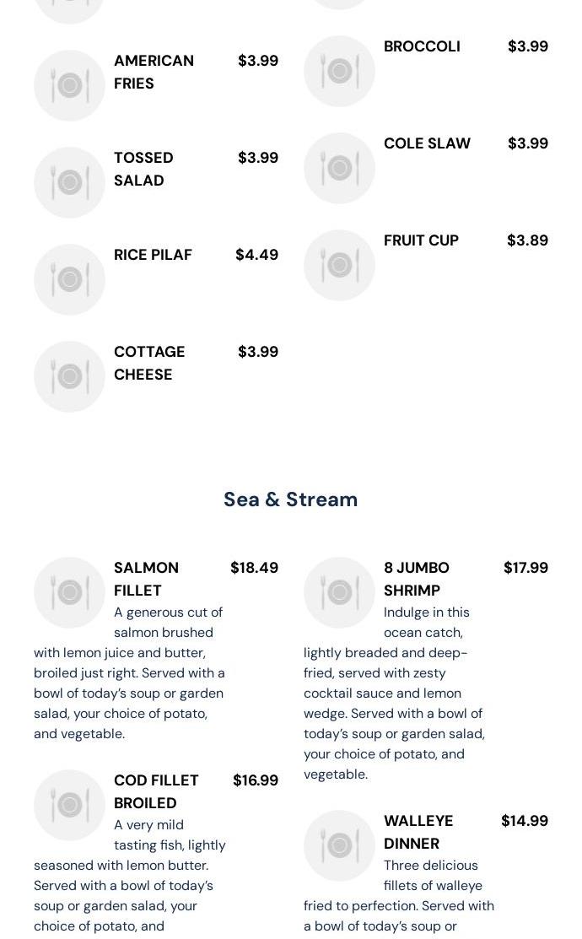Open the 8 JUMBO SHRIMP item
Screen dimensions: 582x939
pyautogui.click(x=416, y=579)
